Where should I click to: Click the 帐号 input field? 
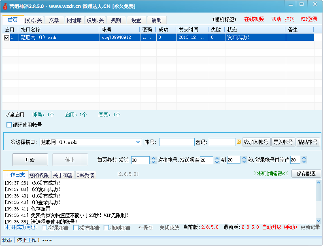pyautogui.click(x=176, y=142)
